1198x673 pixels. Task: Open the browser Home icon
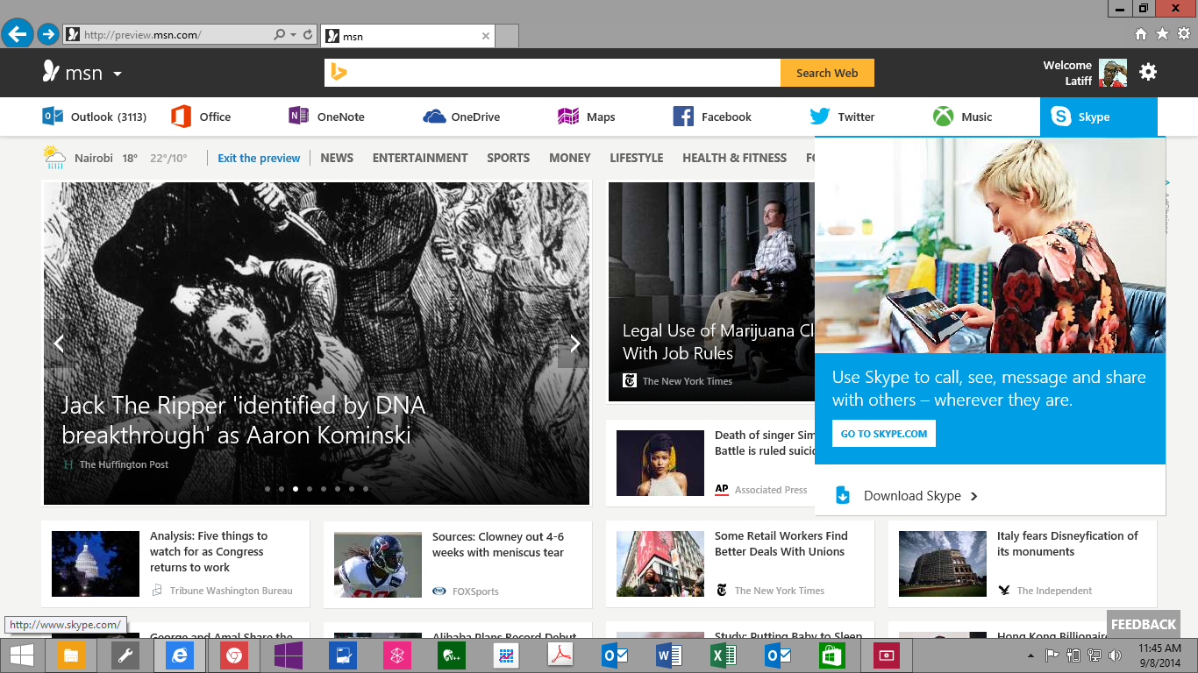pyautogui.click(x=1141, y=34)
